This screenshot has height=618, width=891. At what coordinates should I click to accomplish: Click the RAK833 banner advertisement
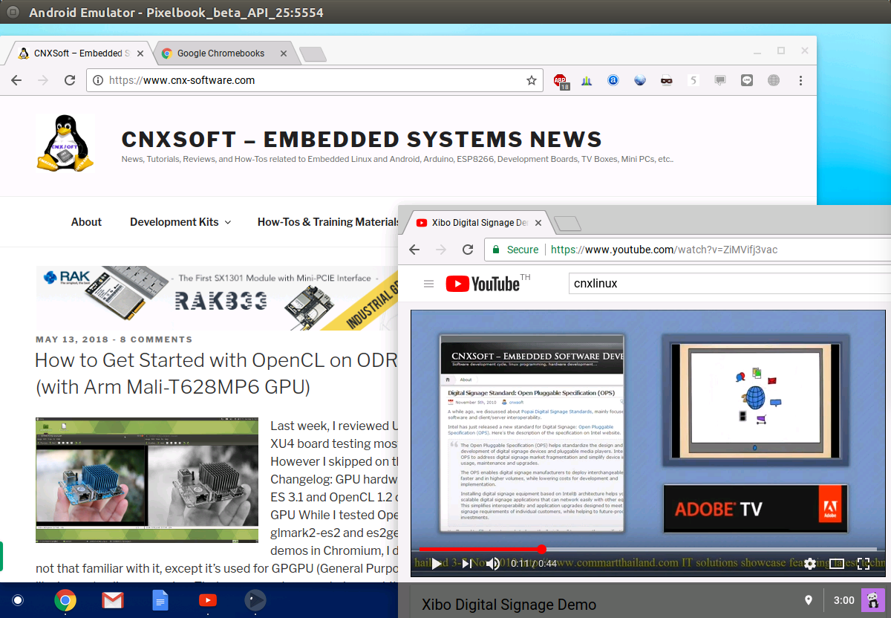218,299
